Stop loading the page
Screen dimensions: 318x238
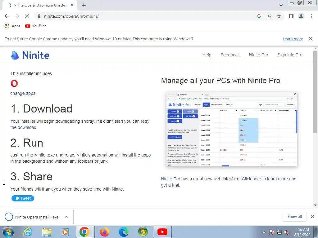pyautogui.click(x=27, y=16)
